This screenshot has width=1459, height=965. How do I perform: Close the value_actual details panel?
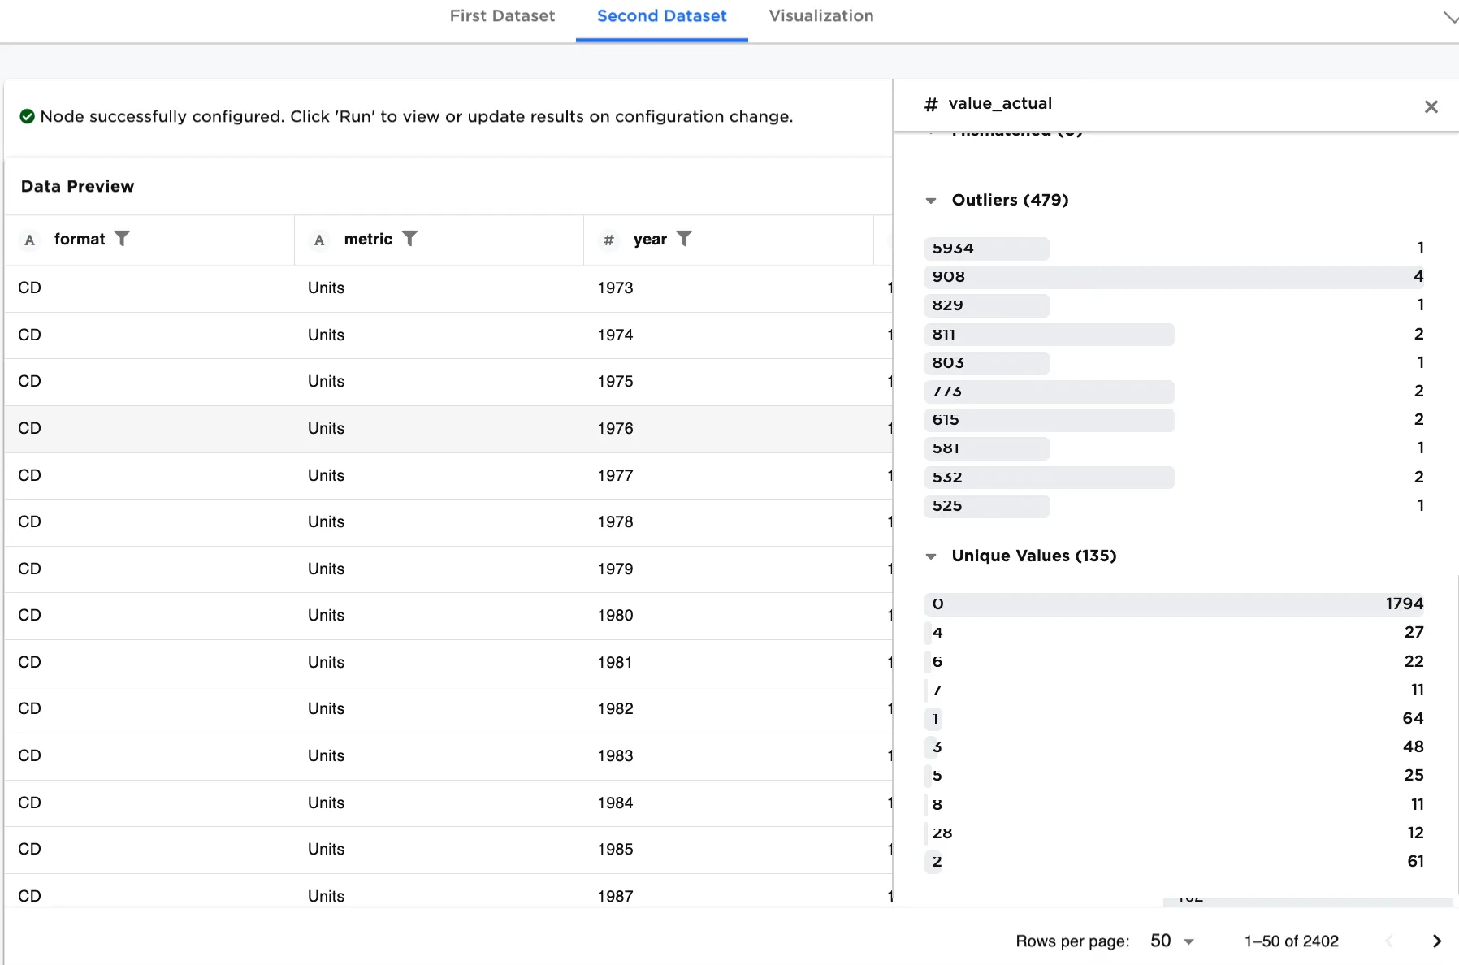1431,106
